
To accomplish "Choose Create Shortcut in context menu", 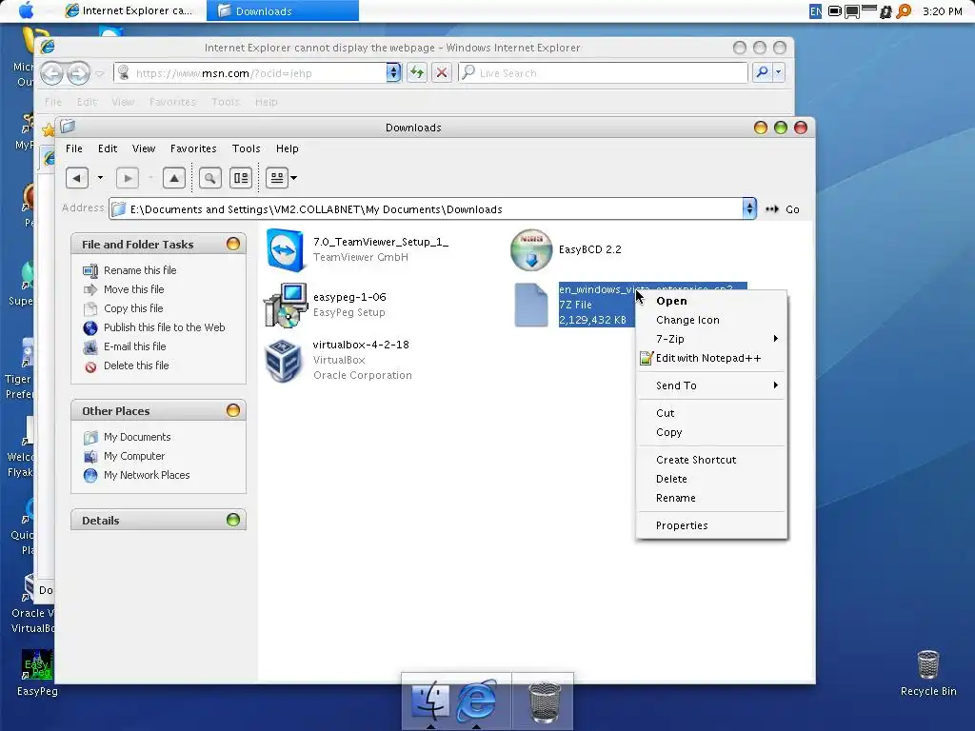I will point(711,460).
